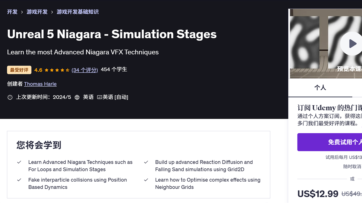Click the 免费试用 purple subscription button

pyautogui.click(x=330, y=142)
